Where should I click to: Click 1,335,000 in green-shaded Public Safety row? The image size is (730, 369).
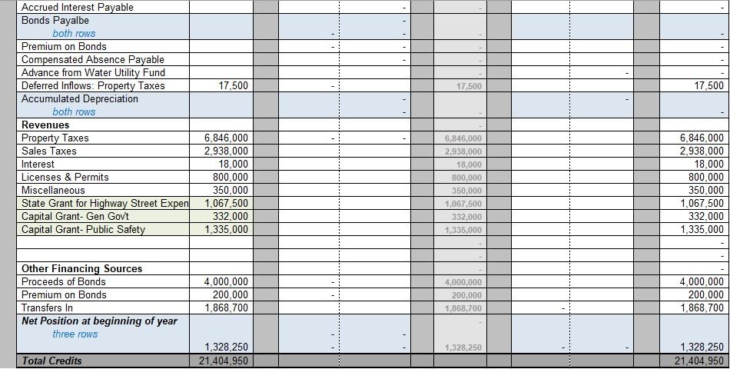(226, 229)
